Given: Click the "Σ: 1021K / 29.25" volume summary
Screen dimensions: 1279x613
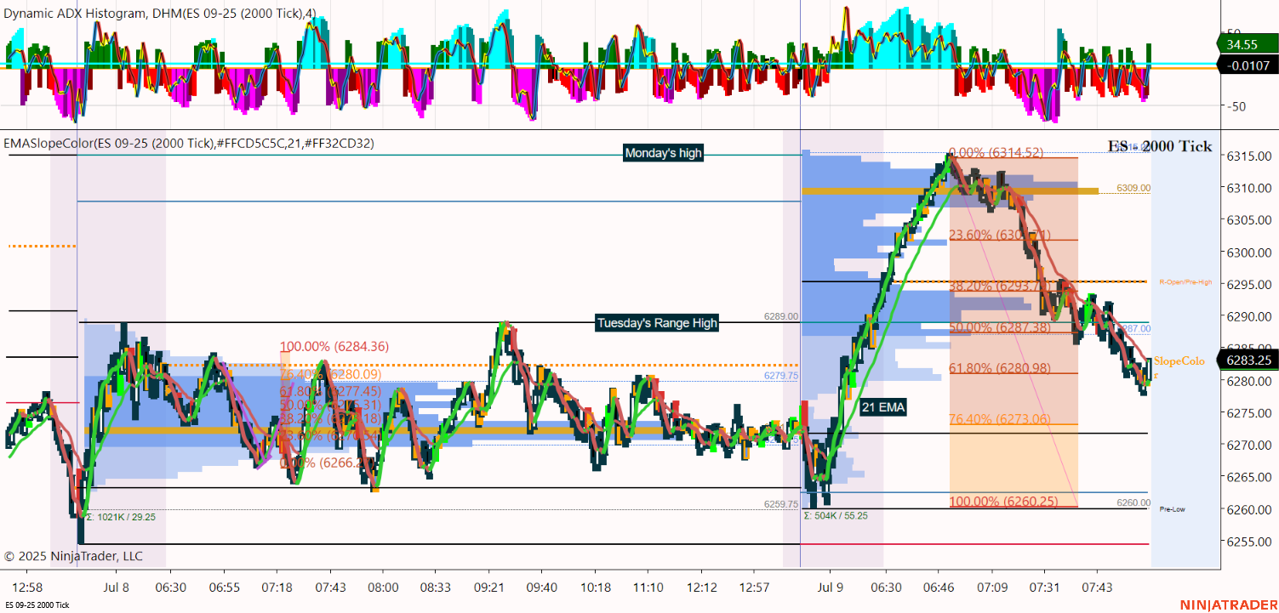Looking at the screenshot, I should (x=121, y=516).
